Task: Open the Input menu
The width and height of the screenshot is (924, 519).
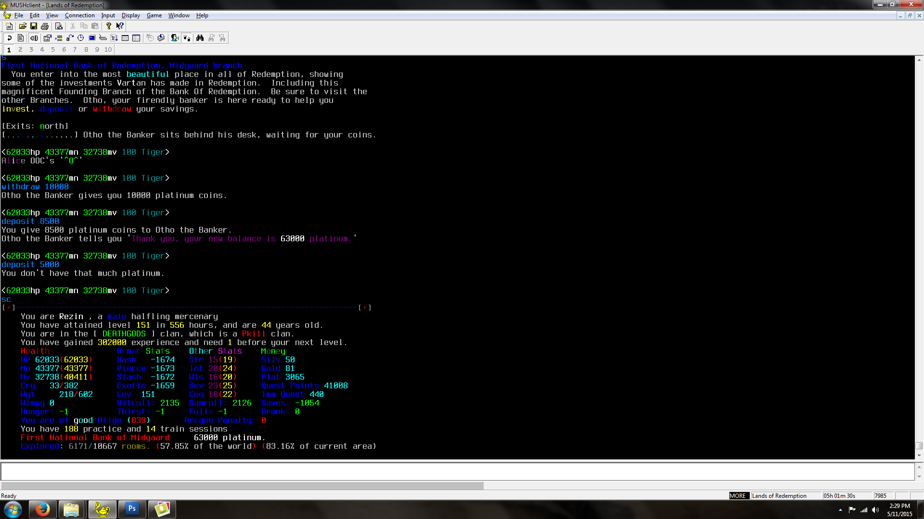Action: [108, 15]
